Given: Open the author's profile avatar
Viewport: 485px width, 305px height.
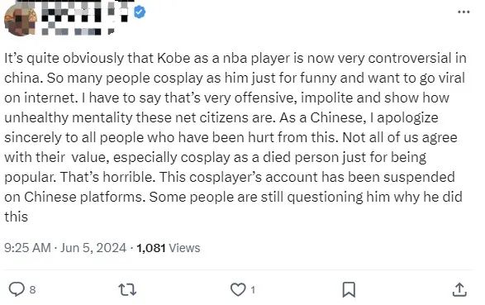Looking at the screenshot, I should [x=21, y=20].
